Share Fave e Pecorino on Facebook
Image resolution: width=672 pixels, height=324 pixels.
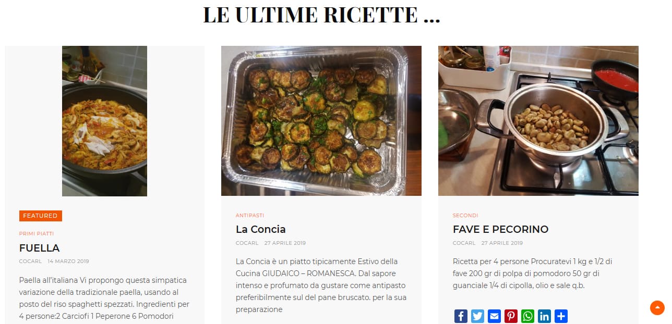[461, 316]
